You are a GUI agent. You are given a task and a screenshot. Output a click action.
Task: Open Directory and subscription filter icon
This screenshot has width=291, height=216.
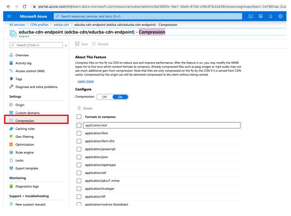click(261, 16)
